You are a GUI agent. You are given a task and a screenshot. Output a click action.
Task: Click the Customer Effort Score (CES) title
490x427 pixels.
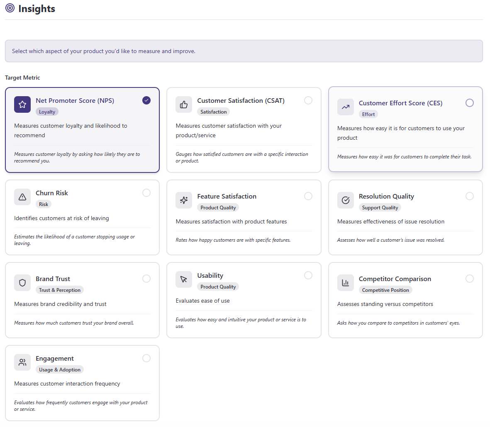[x=400, y=103]
